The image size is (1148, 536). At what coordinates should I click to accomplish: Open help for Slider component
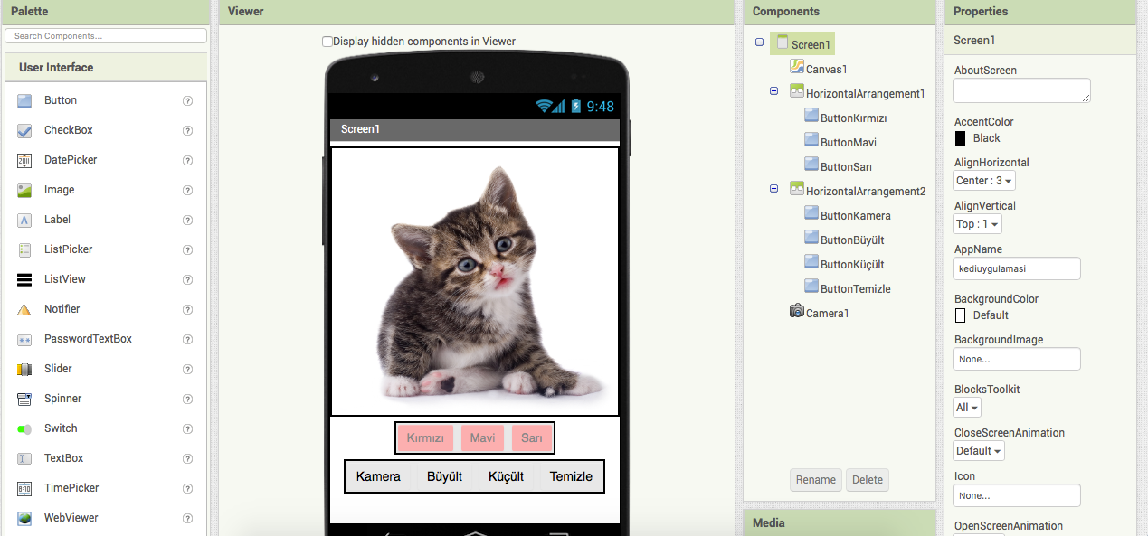[x=187, y=370]
